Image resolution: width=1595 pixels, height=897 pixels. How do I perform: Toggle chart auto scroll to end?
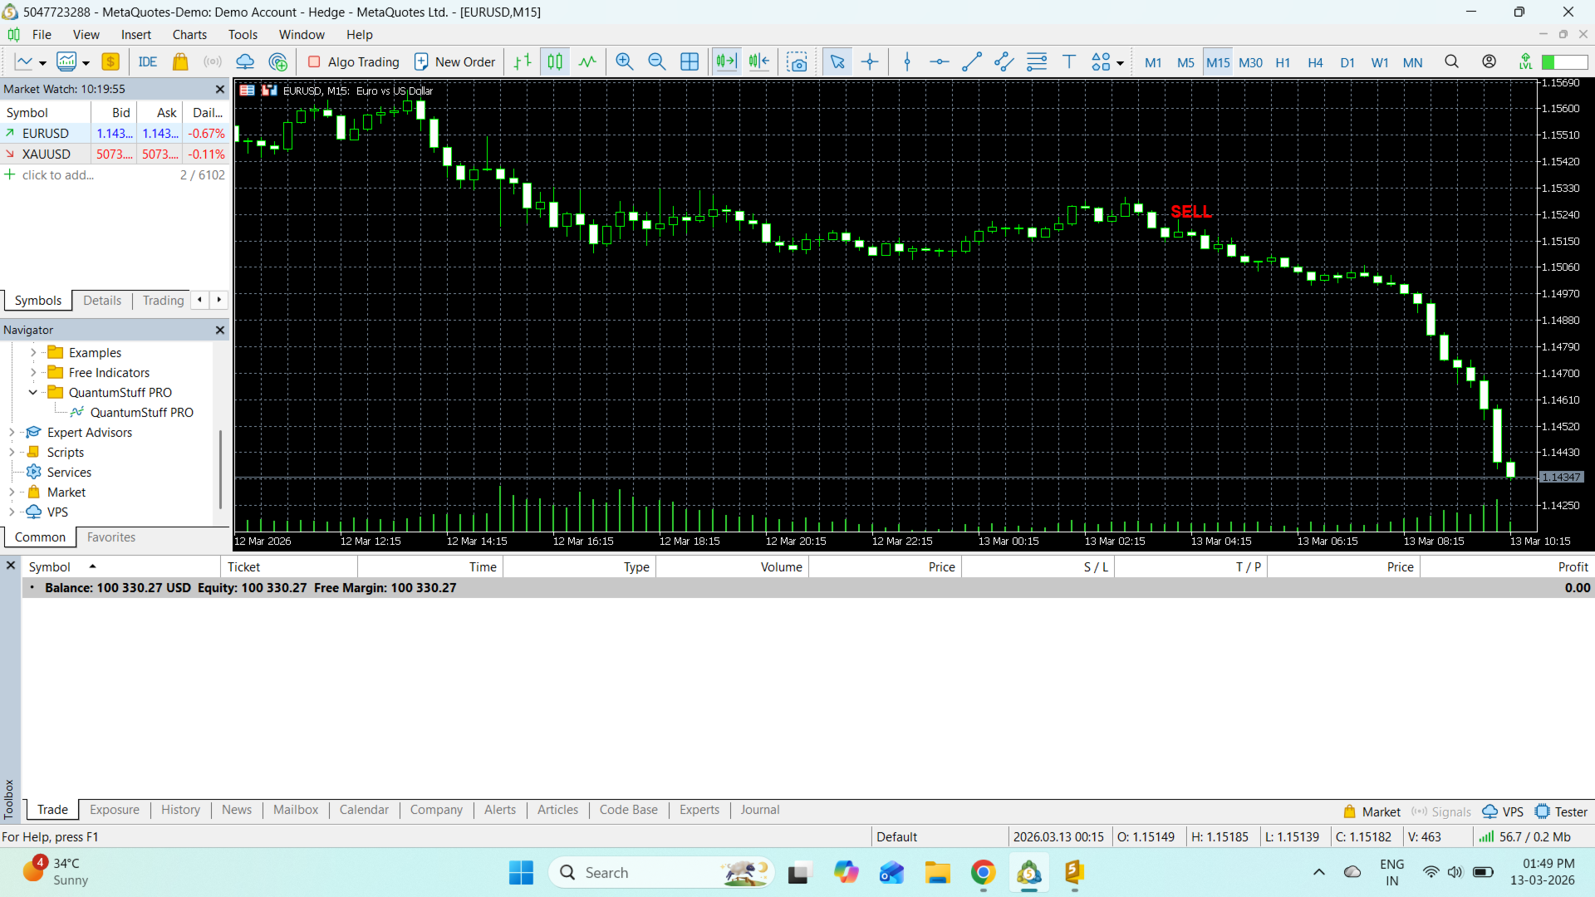point(726,62)
